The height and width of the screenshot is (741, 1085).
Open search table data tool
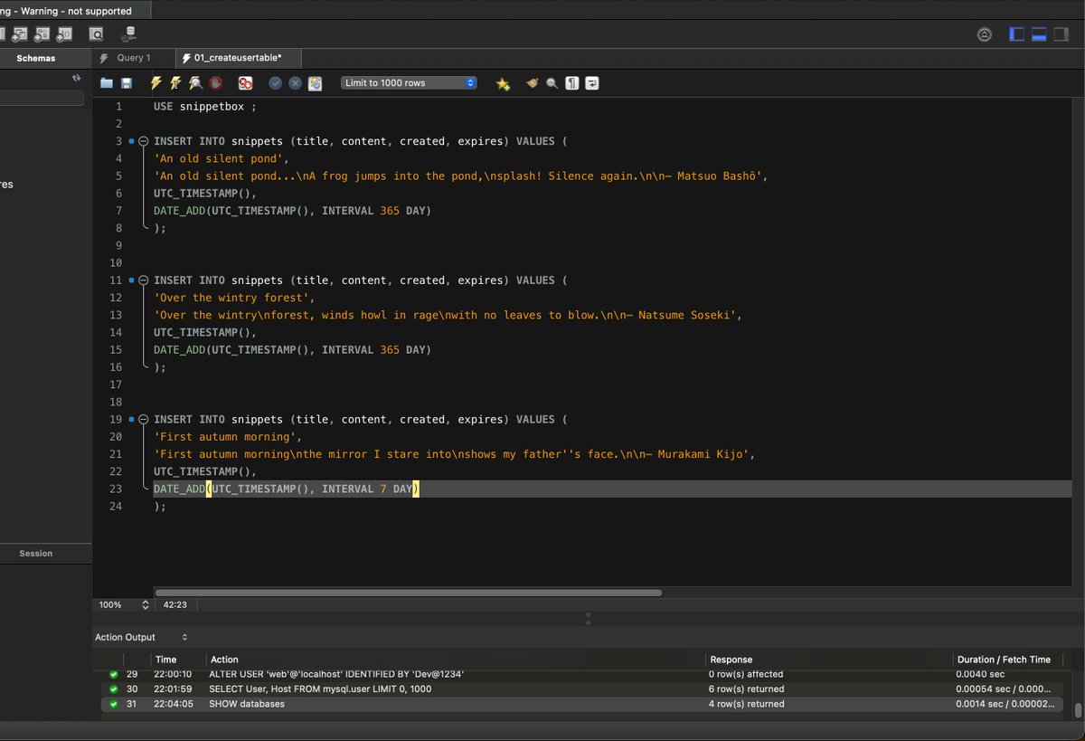[96, 33]
